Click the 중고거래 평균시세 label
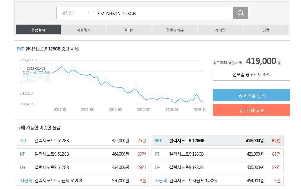This screenshot has height=189, width=301. point(227,63)
